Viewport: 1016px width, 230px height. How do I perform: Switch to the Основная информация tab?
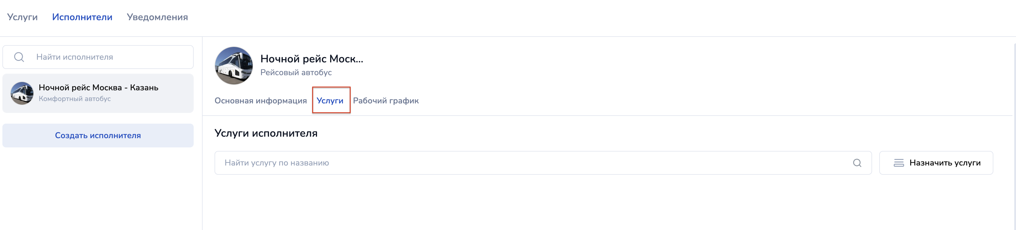[260, 101]
